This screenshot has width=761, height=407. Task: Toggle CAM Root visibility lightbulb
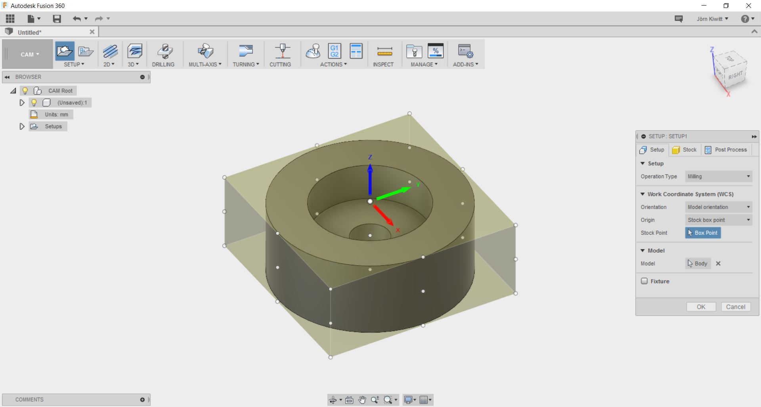pyautogui.click(x=25, y=91)
